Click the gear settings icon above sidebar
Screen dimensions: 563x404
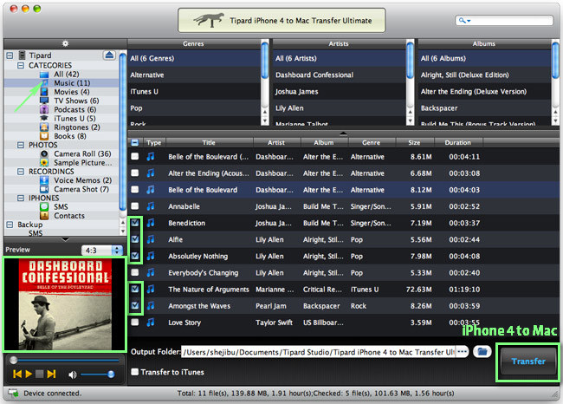65,43
